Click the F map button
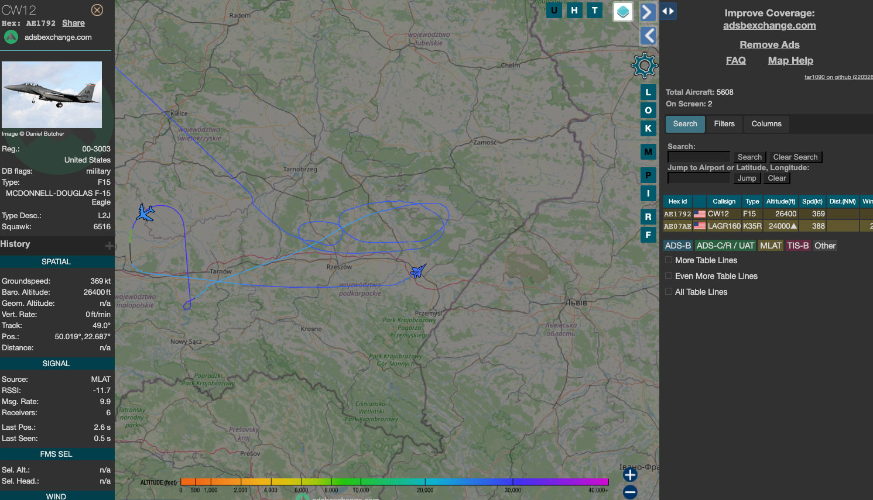Viewport: 873px width, 500px height. pos(648,235)
